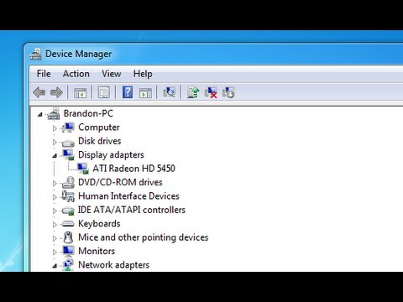Select the Keyboards label
Image resolution: width=403 pixels, height=302 pixels.
click(99, 224)
